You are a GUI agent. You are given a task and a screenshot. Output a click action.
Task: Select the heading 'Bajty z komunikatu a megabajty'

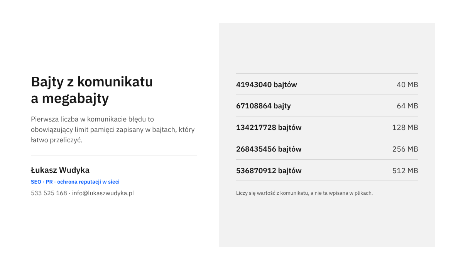tap(92, 90)
